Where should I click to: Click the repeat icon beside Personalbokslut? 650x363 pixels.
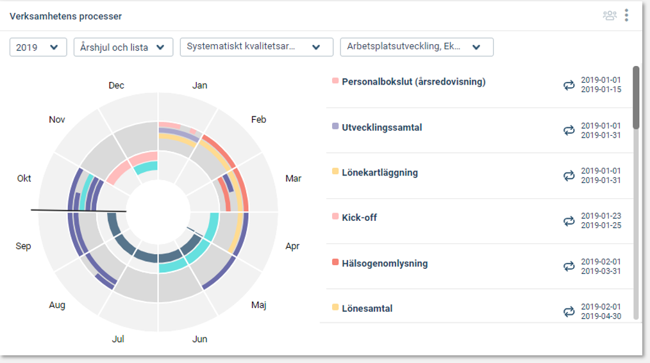569,85
